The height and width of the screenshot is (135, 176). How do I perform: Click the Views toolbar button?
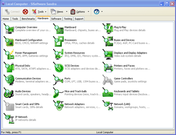click(x=57, y=12)
